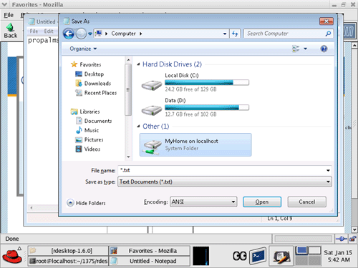Image resolution: width=358 pixels, height=268 pixels.
Task: Click the greyed forward arrow in Save As
Action: 81,34
